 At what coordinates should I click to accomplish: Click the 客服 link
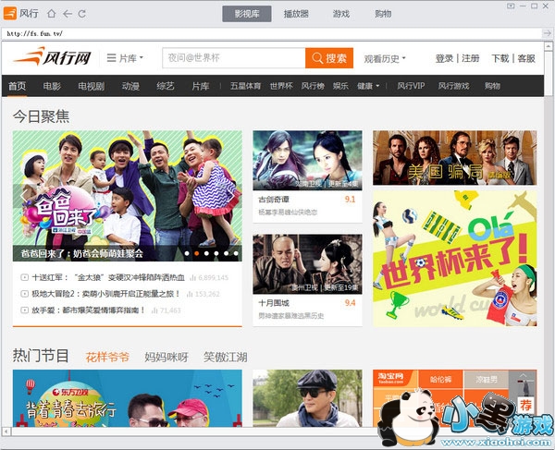click(526, 58)
